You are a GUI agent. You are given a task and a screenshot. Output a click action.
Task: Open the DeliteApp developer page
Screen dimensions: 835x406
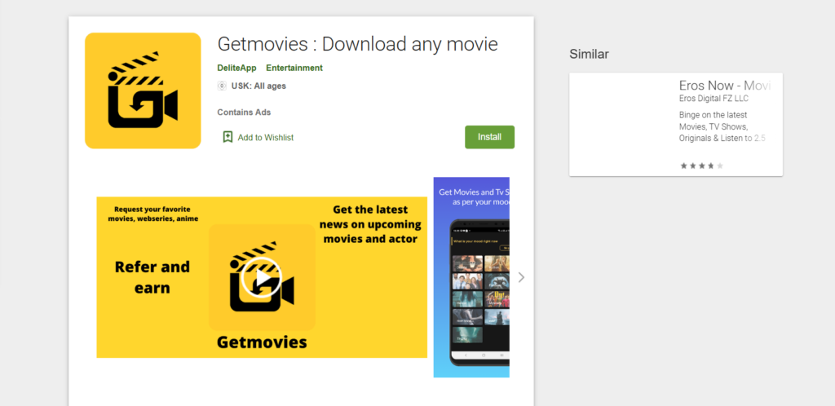[236, 68]
